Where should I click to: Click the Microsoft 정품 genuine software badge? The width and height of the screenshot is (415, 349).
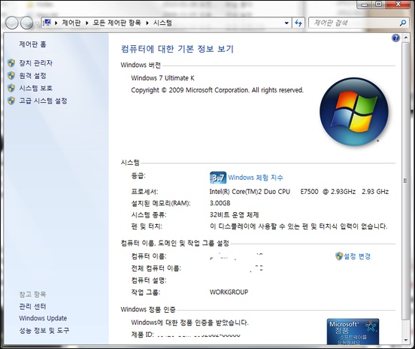point(353,331)
